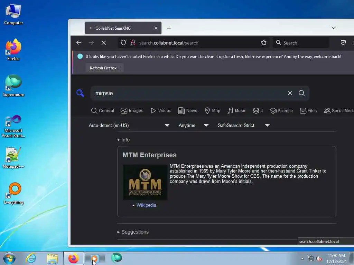The height and width of the screenshot is (265, 354).
Task: Select the General search category
Action: tap(102, 111)
